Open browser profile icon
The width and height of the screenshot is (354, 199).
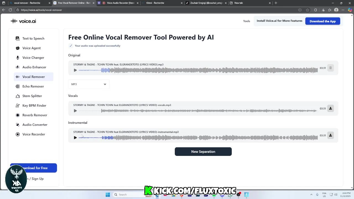point(336,10)
